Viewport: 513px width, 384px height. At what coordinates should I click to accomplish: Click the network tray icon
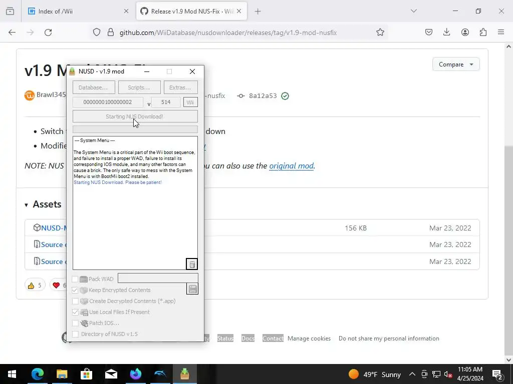[436, 374]
